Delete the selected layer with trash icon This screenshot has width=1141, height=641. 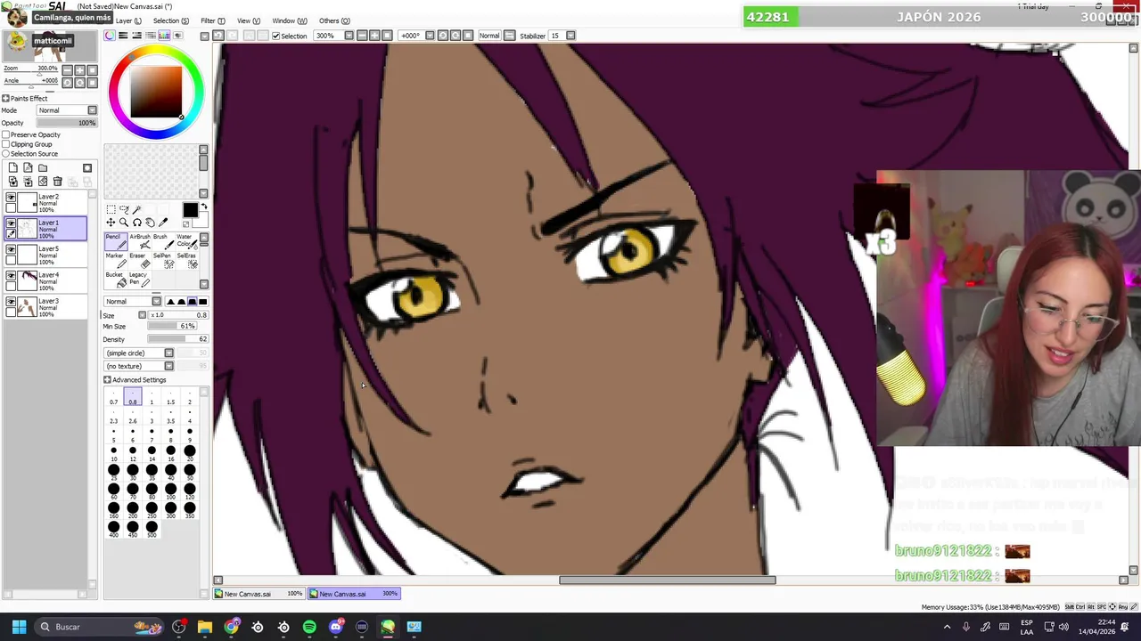pos(58,182)
